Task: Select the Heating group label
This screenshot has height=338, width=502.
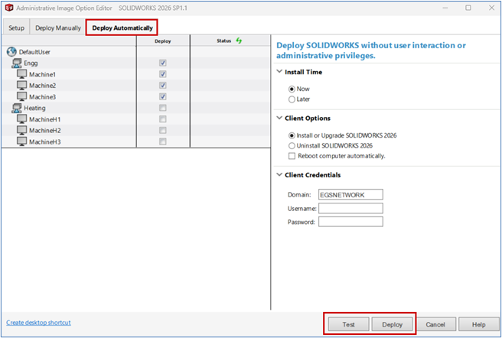Action: pos(34,108)
